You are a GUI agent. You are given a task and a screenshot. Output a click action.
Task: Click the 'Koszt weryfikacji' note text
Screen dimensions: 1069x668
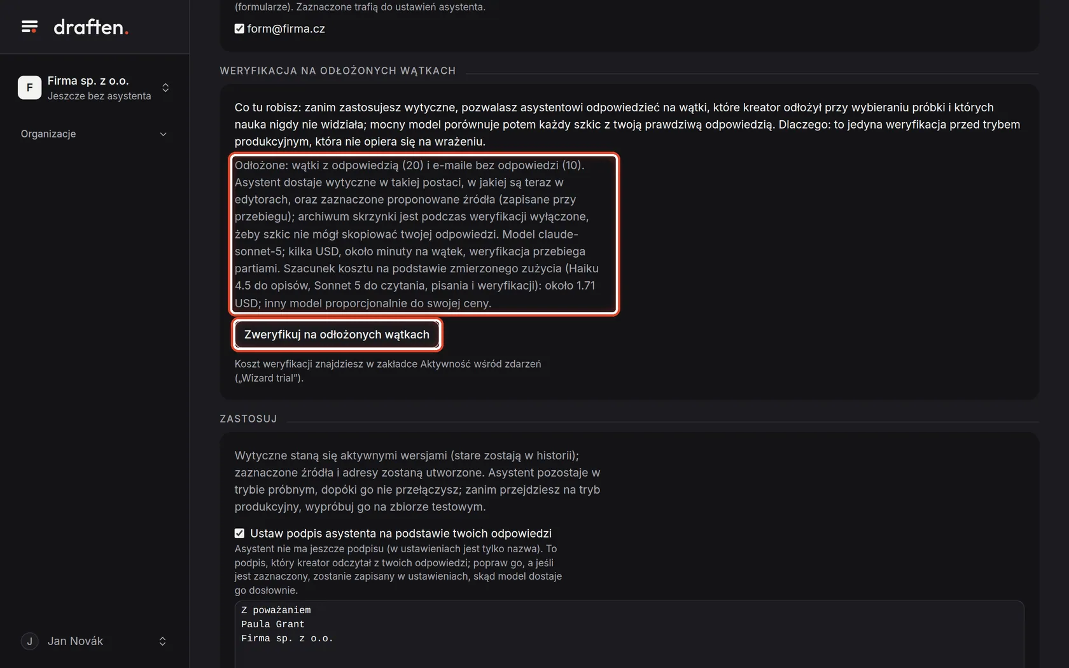(388, 371)
